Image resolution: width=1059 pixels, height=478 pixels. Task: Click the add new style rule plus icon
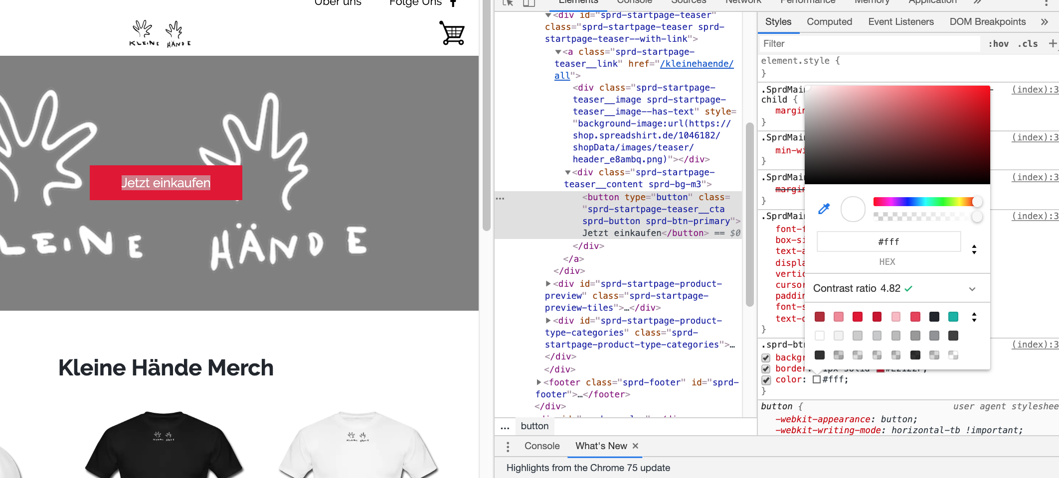click(1052, 44)
